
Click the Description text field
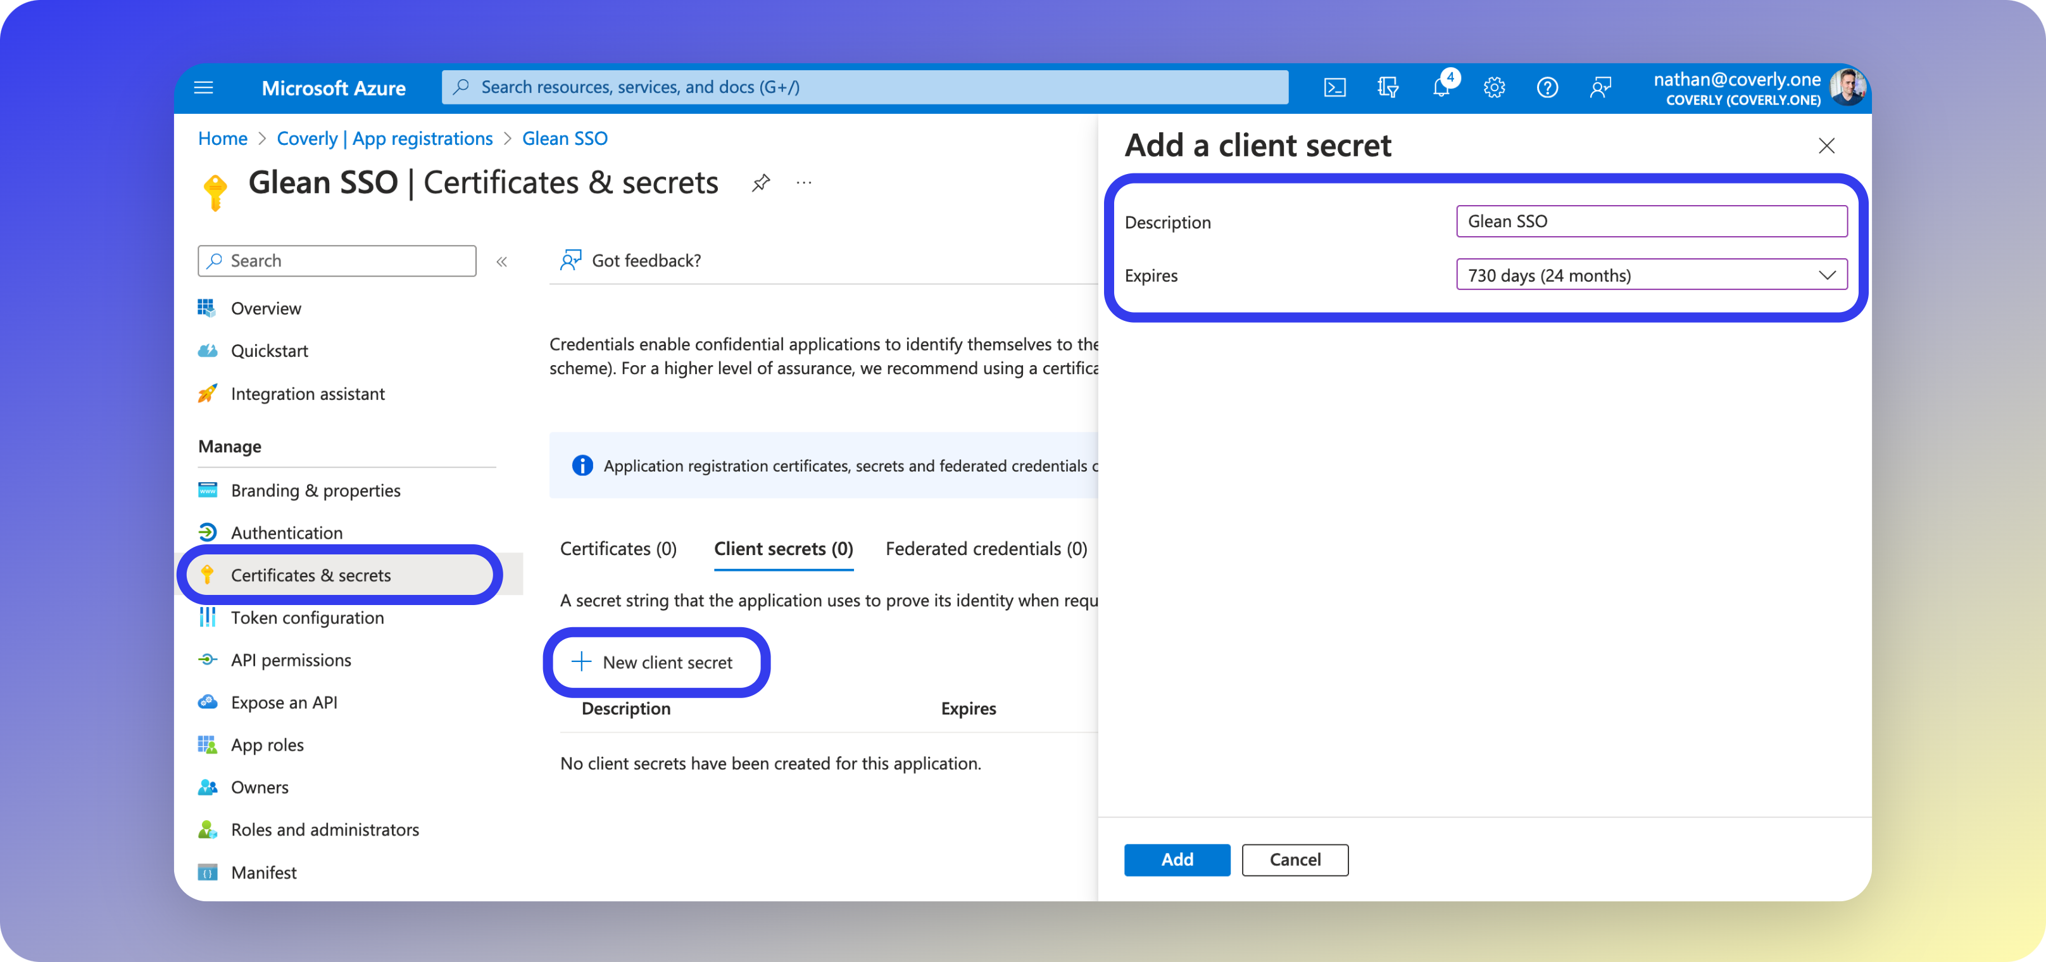point(1651,222)
